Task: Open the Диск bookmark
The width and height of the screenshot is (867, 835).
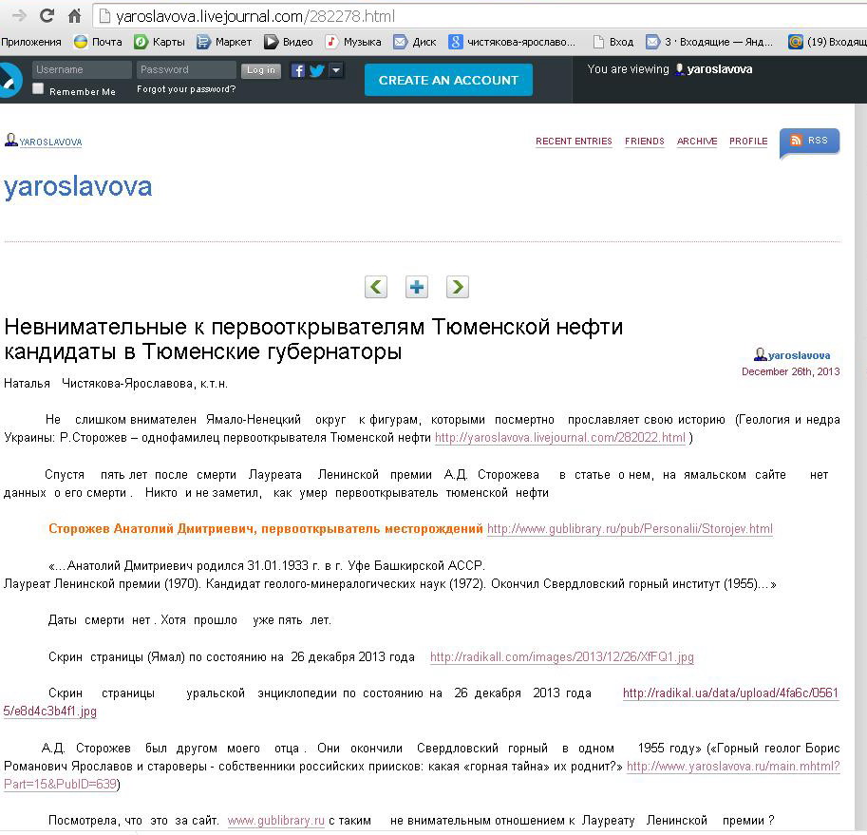Action: 415,42
